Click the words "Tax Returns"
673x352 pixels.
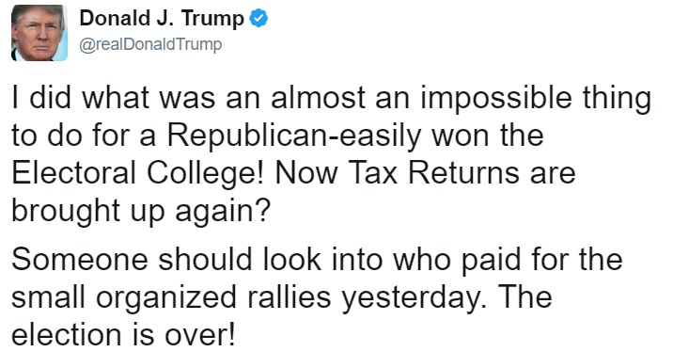pyautogui.click(x=434, y=173)
